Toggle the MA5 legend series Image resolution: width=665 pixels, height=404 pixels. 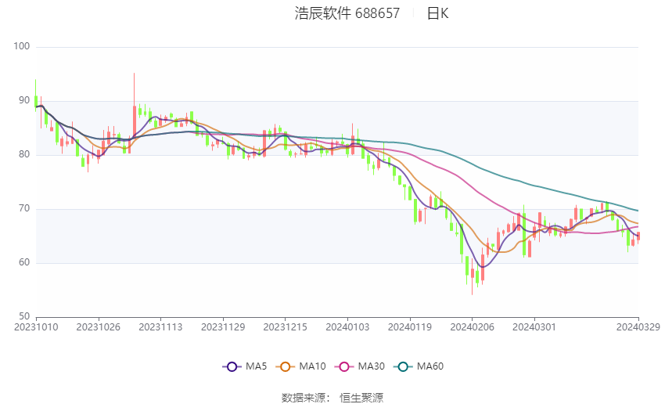click(x=245, y=366)
